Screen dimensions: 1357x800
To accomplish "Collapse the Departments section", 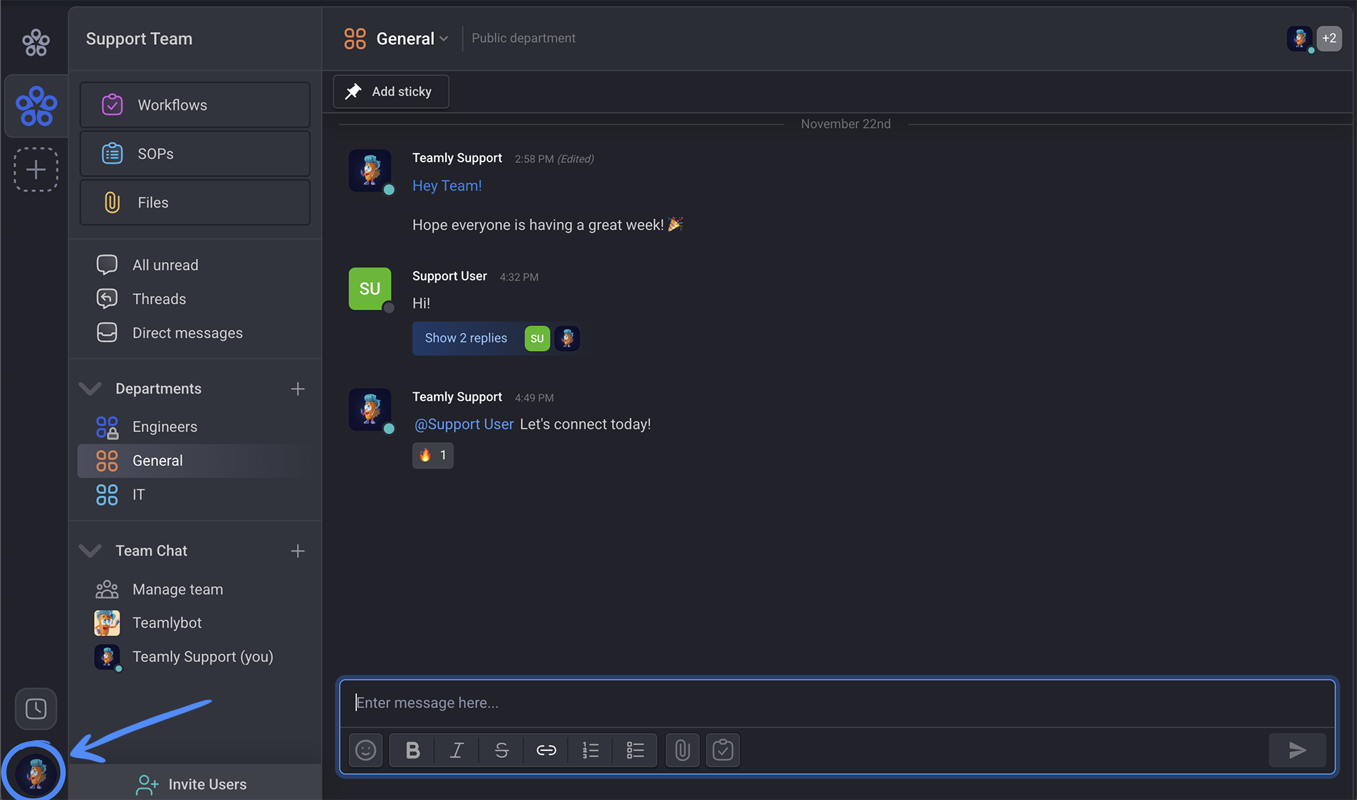I will [x=90, y=389].
